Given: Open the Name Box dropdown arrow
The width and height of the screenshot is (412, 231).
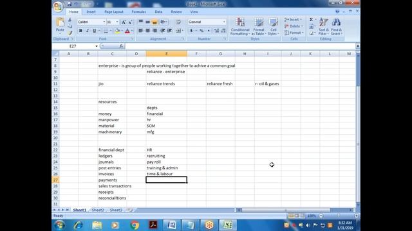Looking at the screenshot, I should [x=97, y=46].
